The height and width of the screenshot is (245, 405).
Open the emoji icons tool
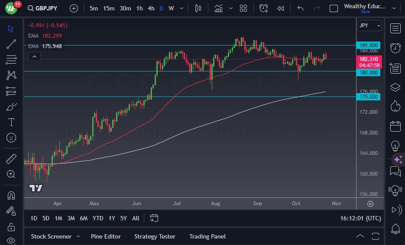pyautogui.click(x=11, y=138)
